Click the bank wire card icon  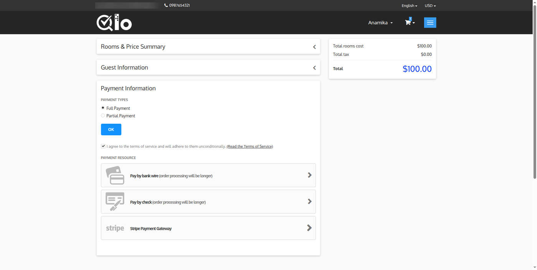pos(115,175)
